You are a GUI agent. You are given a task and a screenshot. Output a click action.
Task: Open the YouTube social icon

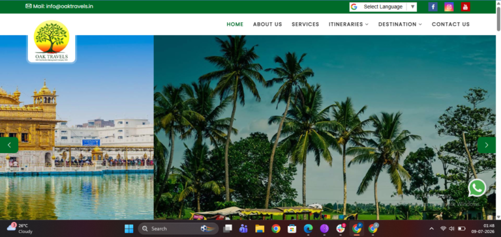point(466,7)
